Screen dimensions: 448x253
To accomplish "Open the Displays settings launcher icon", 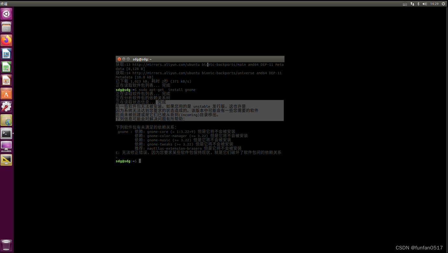I will (6, 146).
